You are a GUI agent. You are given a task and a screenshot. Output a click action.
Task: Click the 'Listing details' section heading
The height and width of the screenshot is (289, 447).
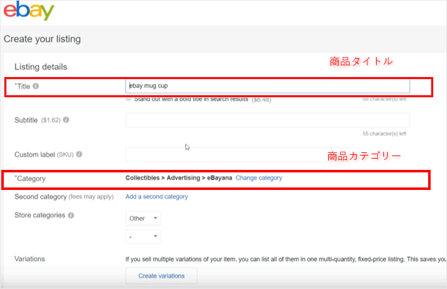(x=41, y=67)
